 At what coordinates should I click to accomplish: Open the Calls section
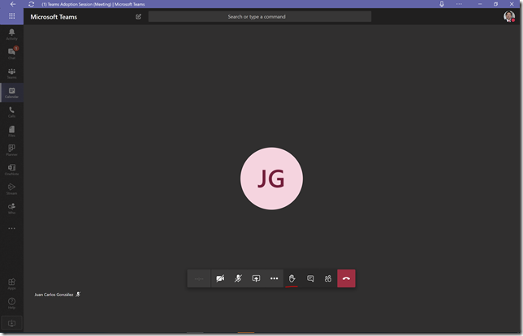pos(11,112)
